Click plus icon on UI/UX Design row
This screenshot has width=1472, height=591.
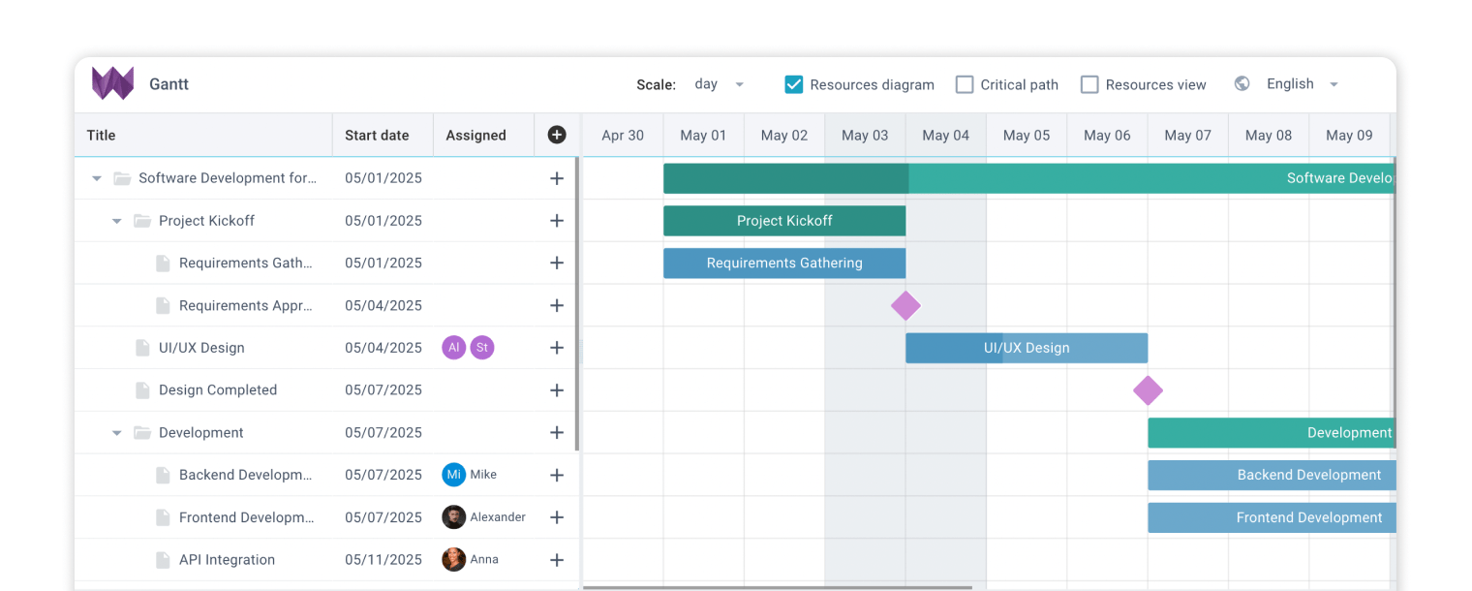[x=557, y=348]
